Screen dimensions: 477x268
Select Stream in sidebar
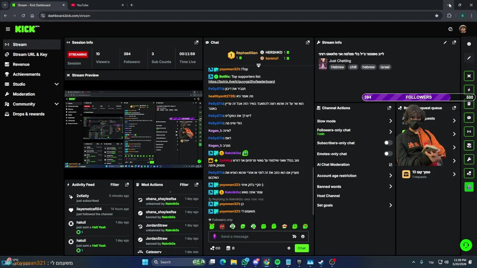click(32, 44)
